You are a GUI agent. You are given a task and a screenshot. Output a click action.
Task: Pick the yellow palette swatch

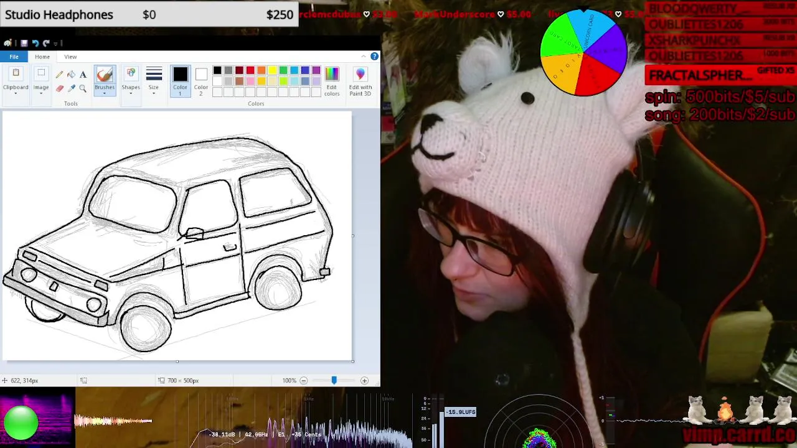point(272,70)
